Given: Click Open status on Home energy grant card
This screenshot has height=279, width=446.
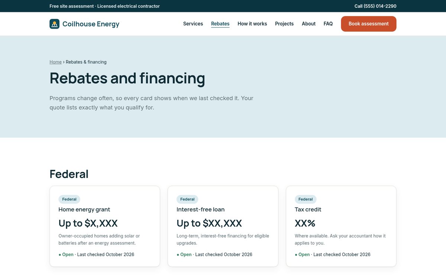Looking at the screenshot, I should point(66,255).
